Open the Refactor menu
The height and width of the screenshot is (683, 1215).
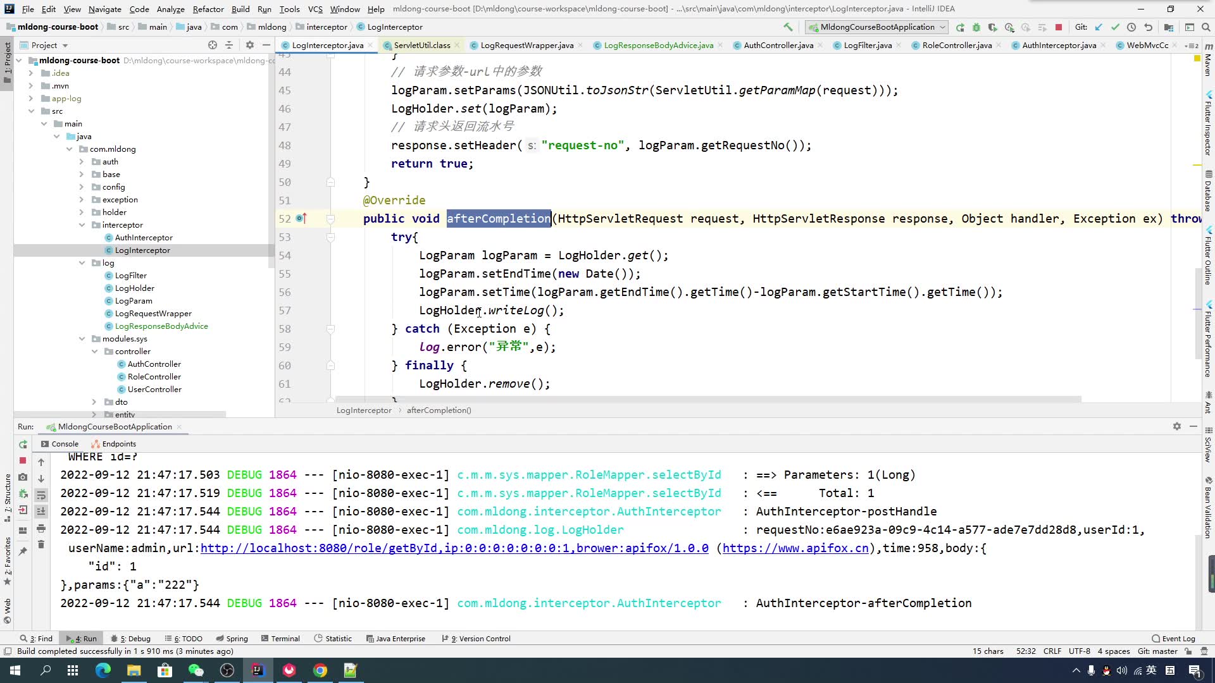[x=208, y=9]
